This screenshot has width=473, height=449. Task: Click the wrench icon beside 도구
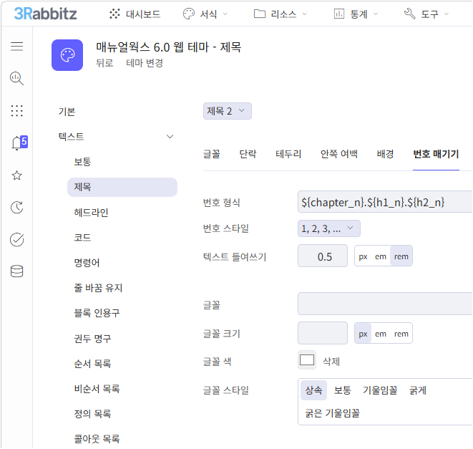coord(410,14)
